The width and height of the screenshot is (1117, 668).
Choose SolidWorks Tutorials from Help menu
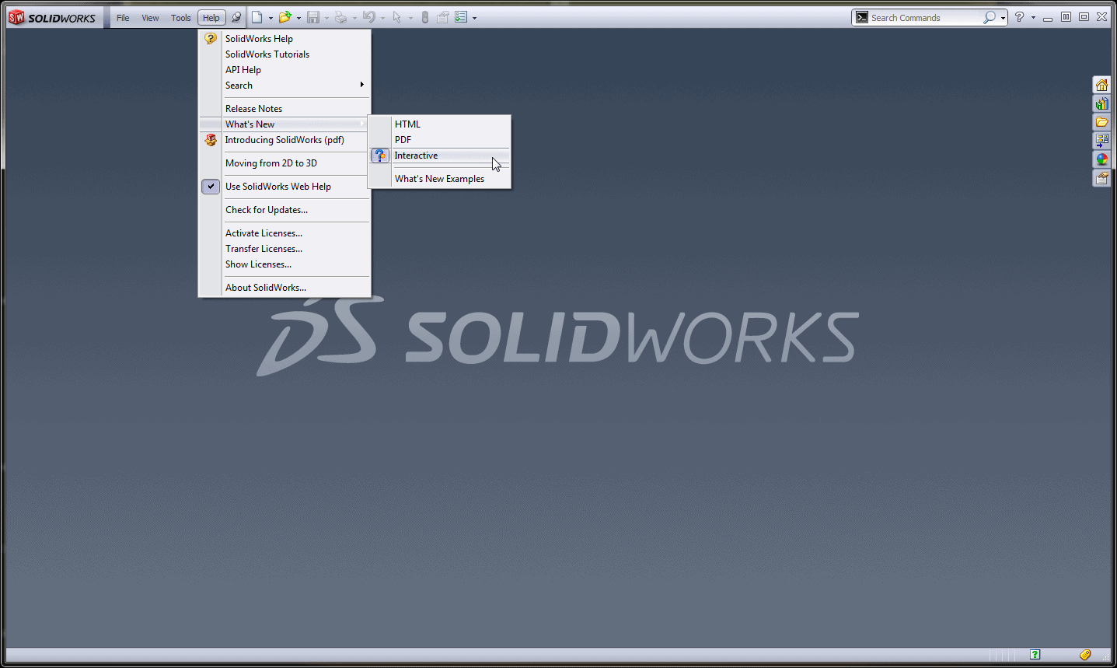coord(267,54)
